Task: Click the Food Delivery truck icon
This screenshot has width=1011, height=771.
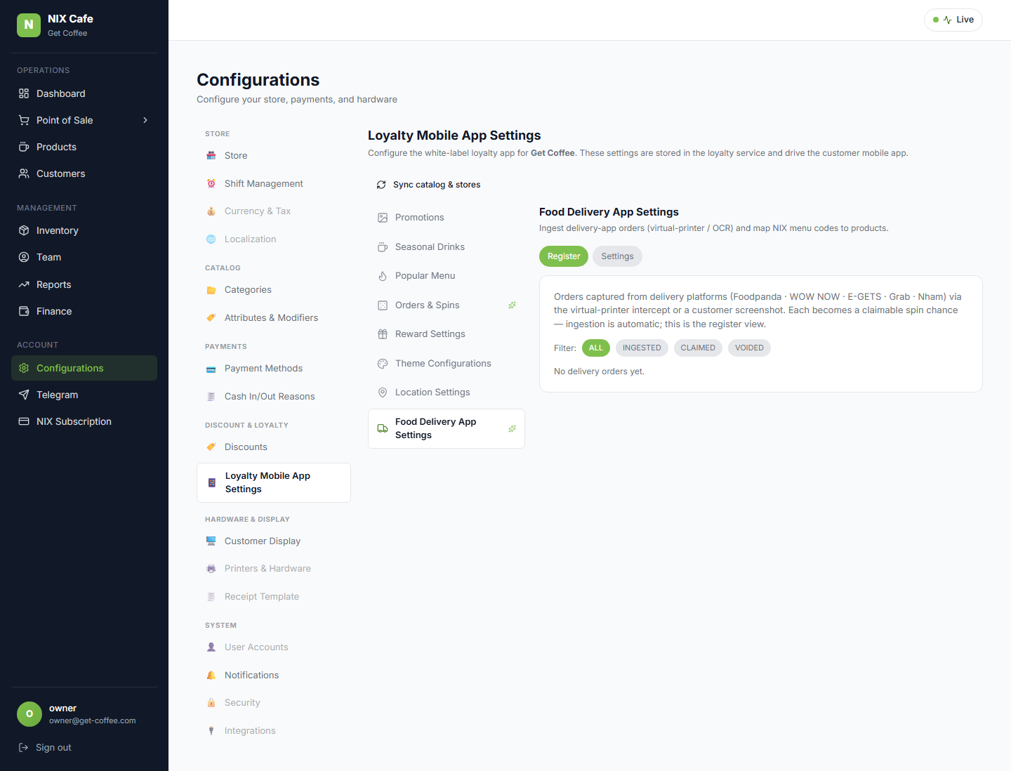Action: [x=383, y=428]
